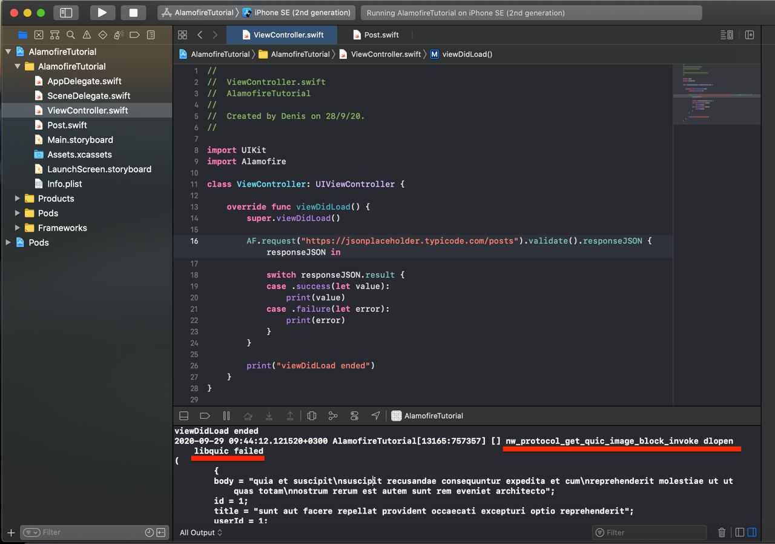Run the AlamofireTutorial app
The height and width of the screenshot is (544, 775).
coord(102,12)
